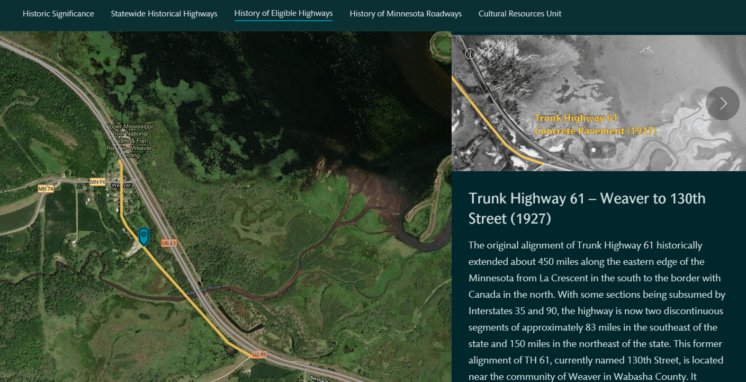Click the left MN 74 route shield

[x=46, y=189]
